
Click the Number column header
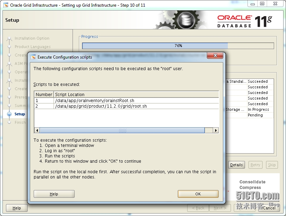(44, 95)
